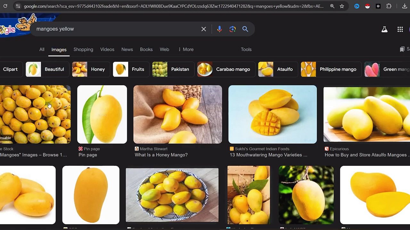
Task: Open the browser Downloads icon
Action: pyautogui.click(x=405, y=6)
